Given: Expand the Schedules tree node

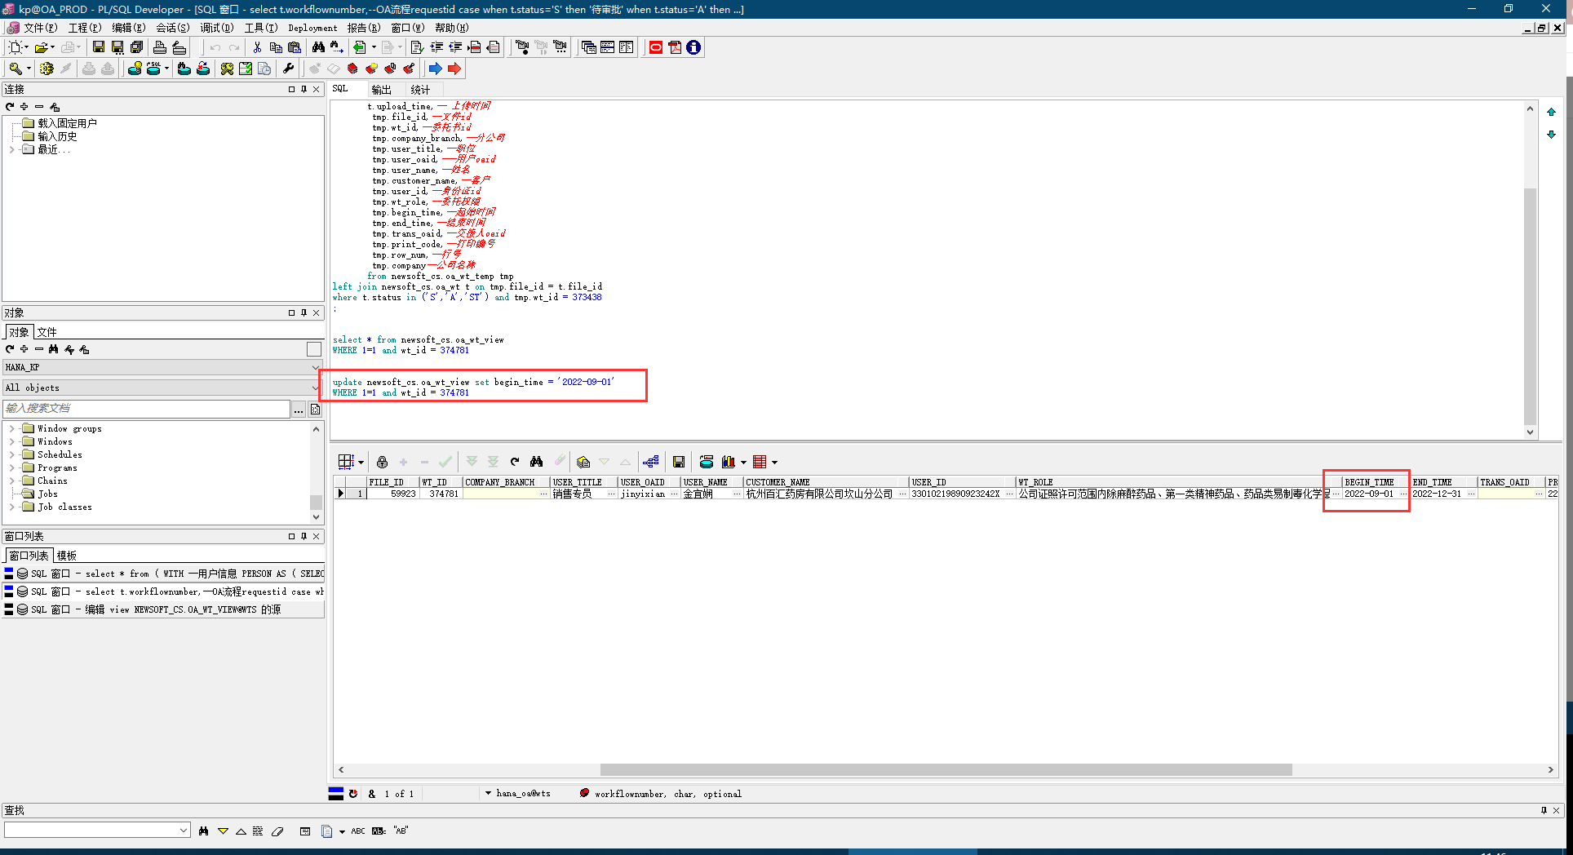Looking at the screenshot, I should pyautogui.click(x=11, y=454).
